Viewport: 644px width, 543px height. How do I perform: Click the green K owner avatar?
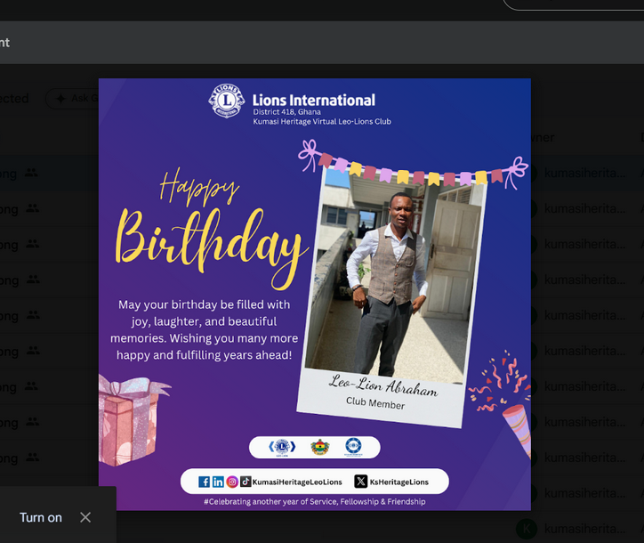pyautogui.click(x=527, y=529)
